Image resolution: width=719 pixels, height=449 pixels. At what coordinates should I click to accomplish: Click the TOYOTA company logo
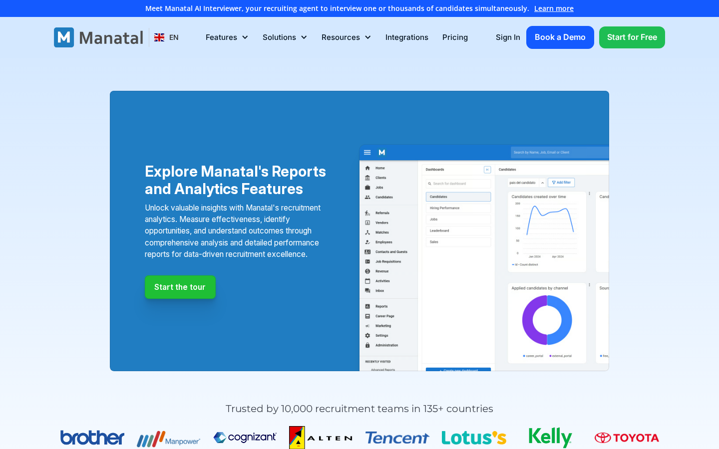pyautogui.click(x=627, y=438)
